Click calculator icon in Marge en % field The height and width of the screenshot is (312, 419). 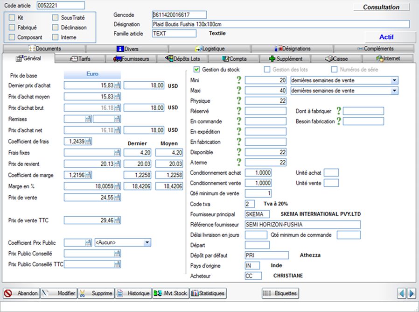point(117,186)
